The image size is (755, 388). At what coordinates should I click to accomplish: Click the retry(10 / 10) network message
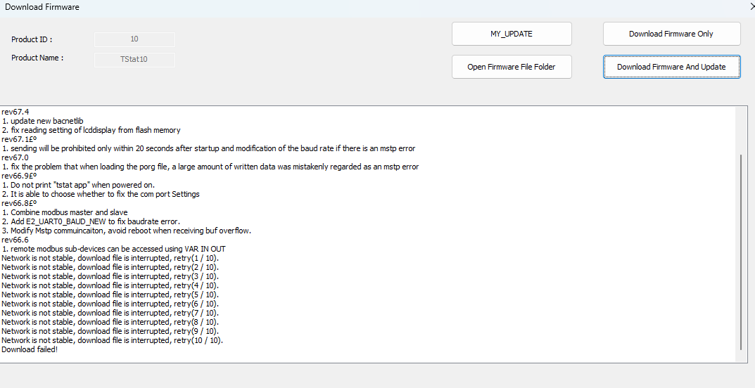112,340
